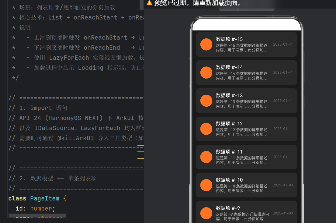
Task: Open list card 数据项 #-13
Action: tap(246, 101)
